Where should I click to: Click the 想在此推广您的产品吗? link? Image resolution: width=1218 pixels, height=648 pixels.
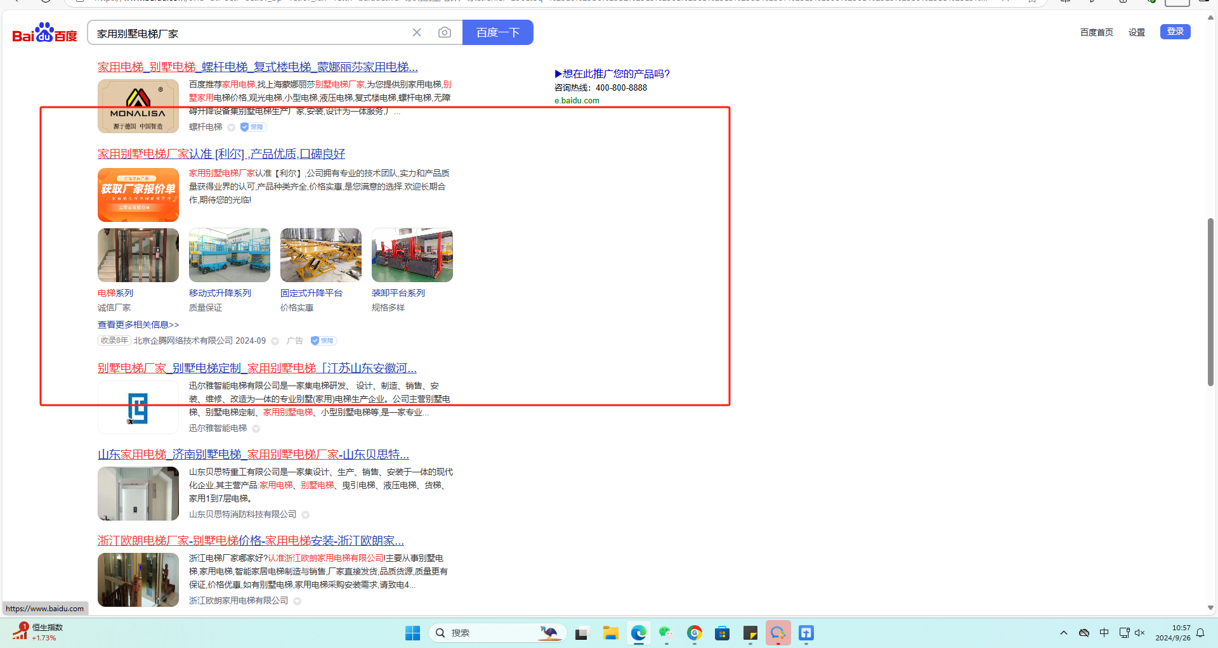click(x=612, y=74)
